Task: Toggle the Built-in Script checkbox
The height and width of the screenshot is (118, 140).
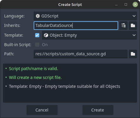Action: [37, 45]
